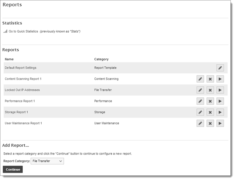The width and height of the screenshot is (235, 180).
Task: Run Storage Report 1
Action: pos(220,112)
